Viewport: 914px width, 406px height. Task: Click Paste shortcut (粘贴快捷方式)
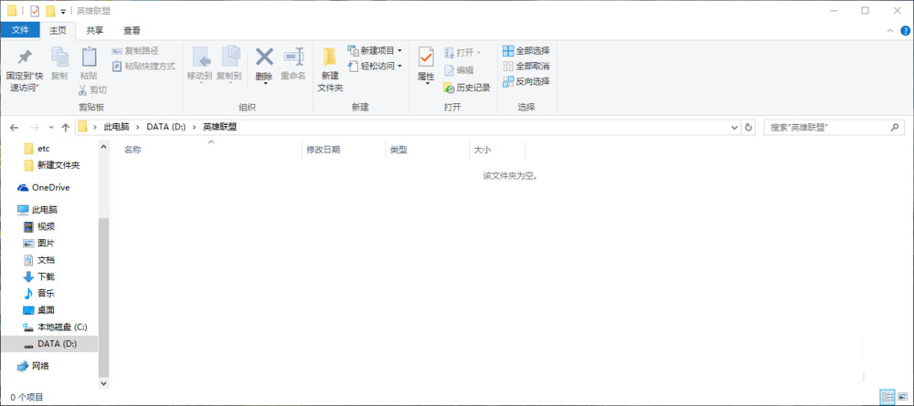point(143,67)
